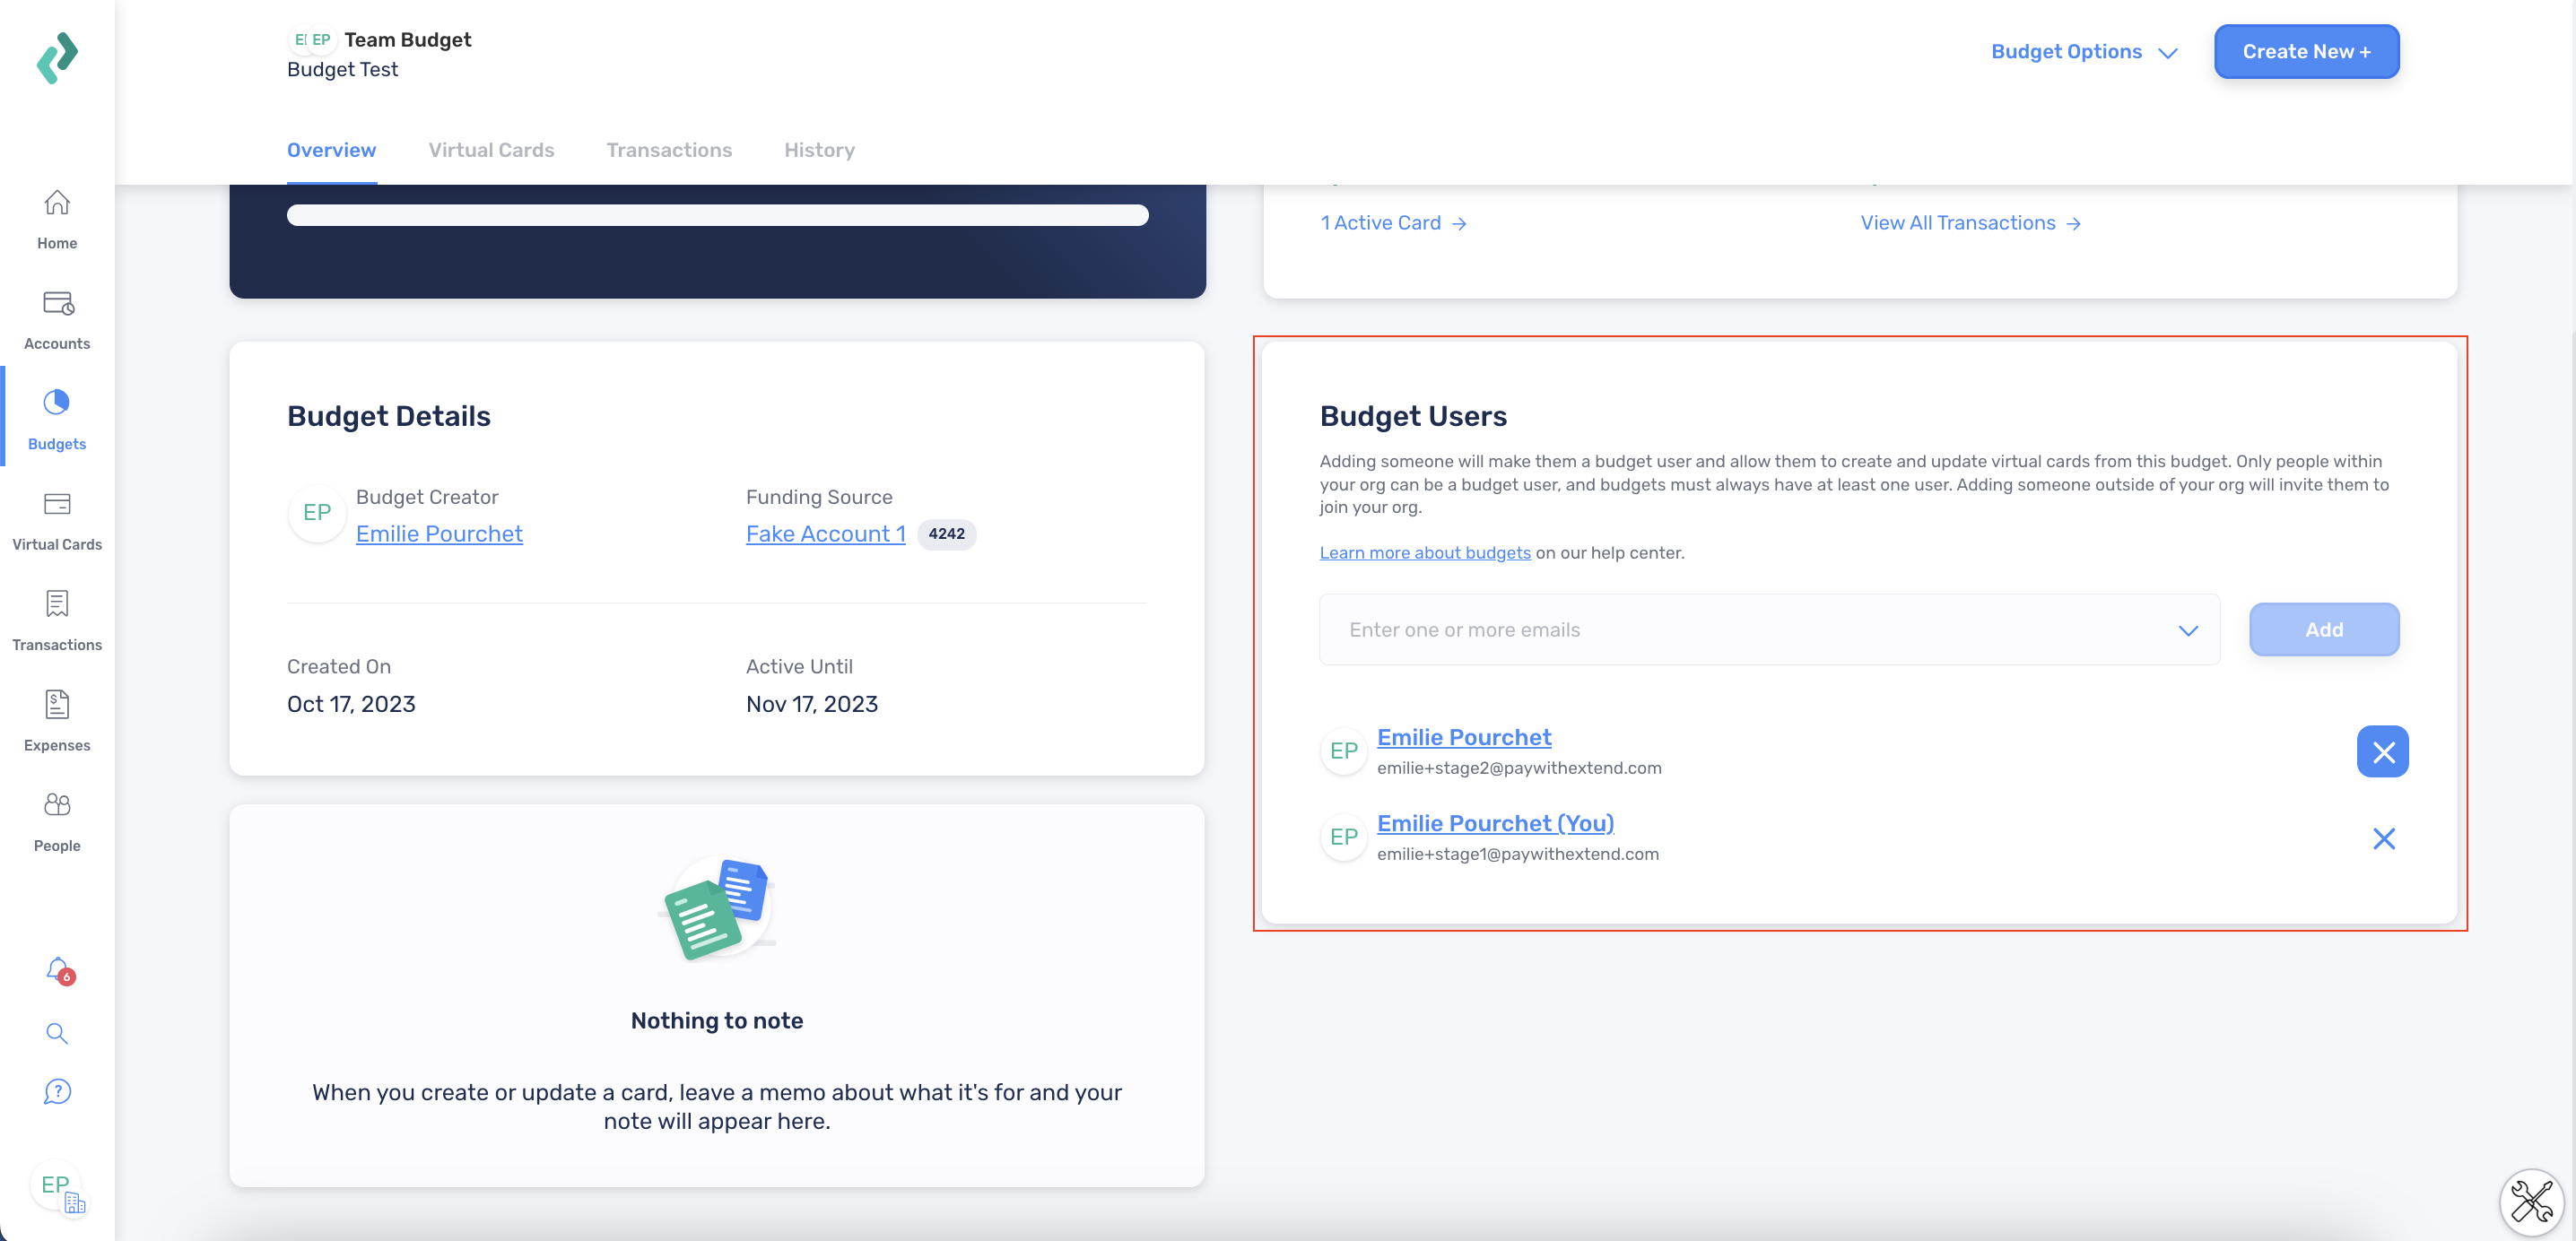The height and width of the screenshot is (1241, 2576).
Task: Click EP avatar beside Budget Creator
Action: 317,513
